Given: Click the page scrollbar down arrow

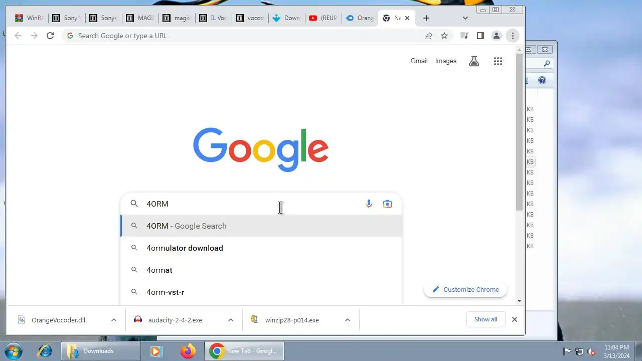Looking at the screenshot, I should (x=519, y=300).
